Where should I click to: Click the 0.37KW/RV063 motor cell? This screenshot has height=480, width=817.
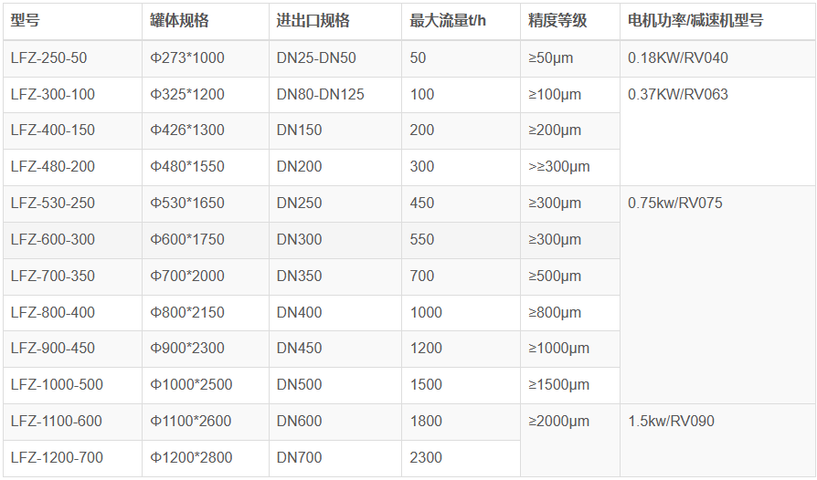point(678,95)
